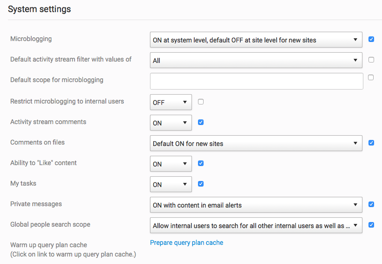Enable the Default scope for microblogging checkbox
The image size is (382, 264).
pos(371,77)
